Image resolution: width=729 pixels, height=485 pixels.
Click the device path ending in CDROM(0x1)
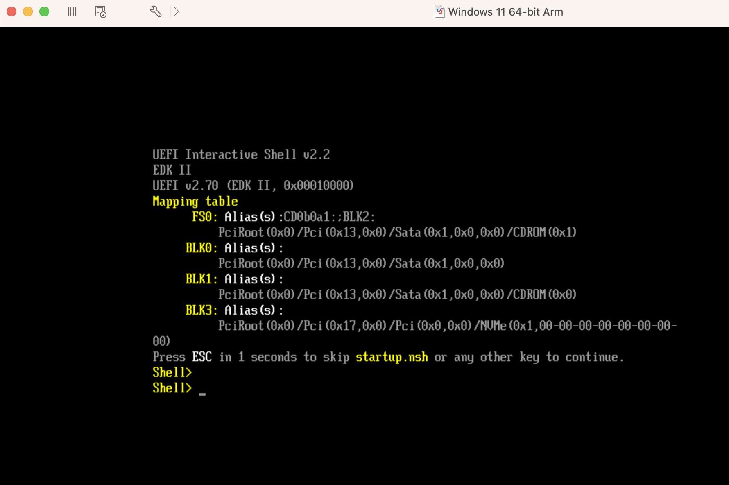pos(397,232)
